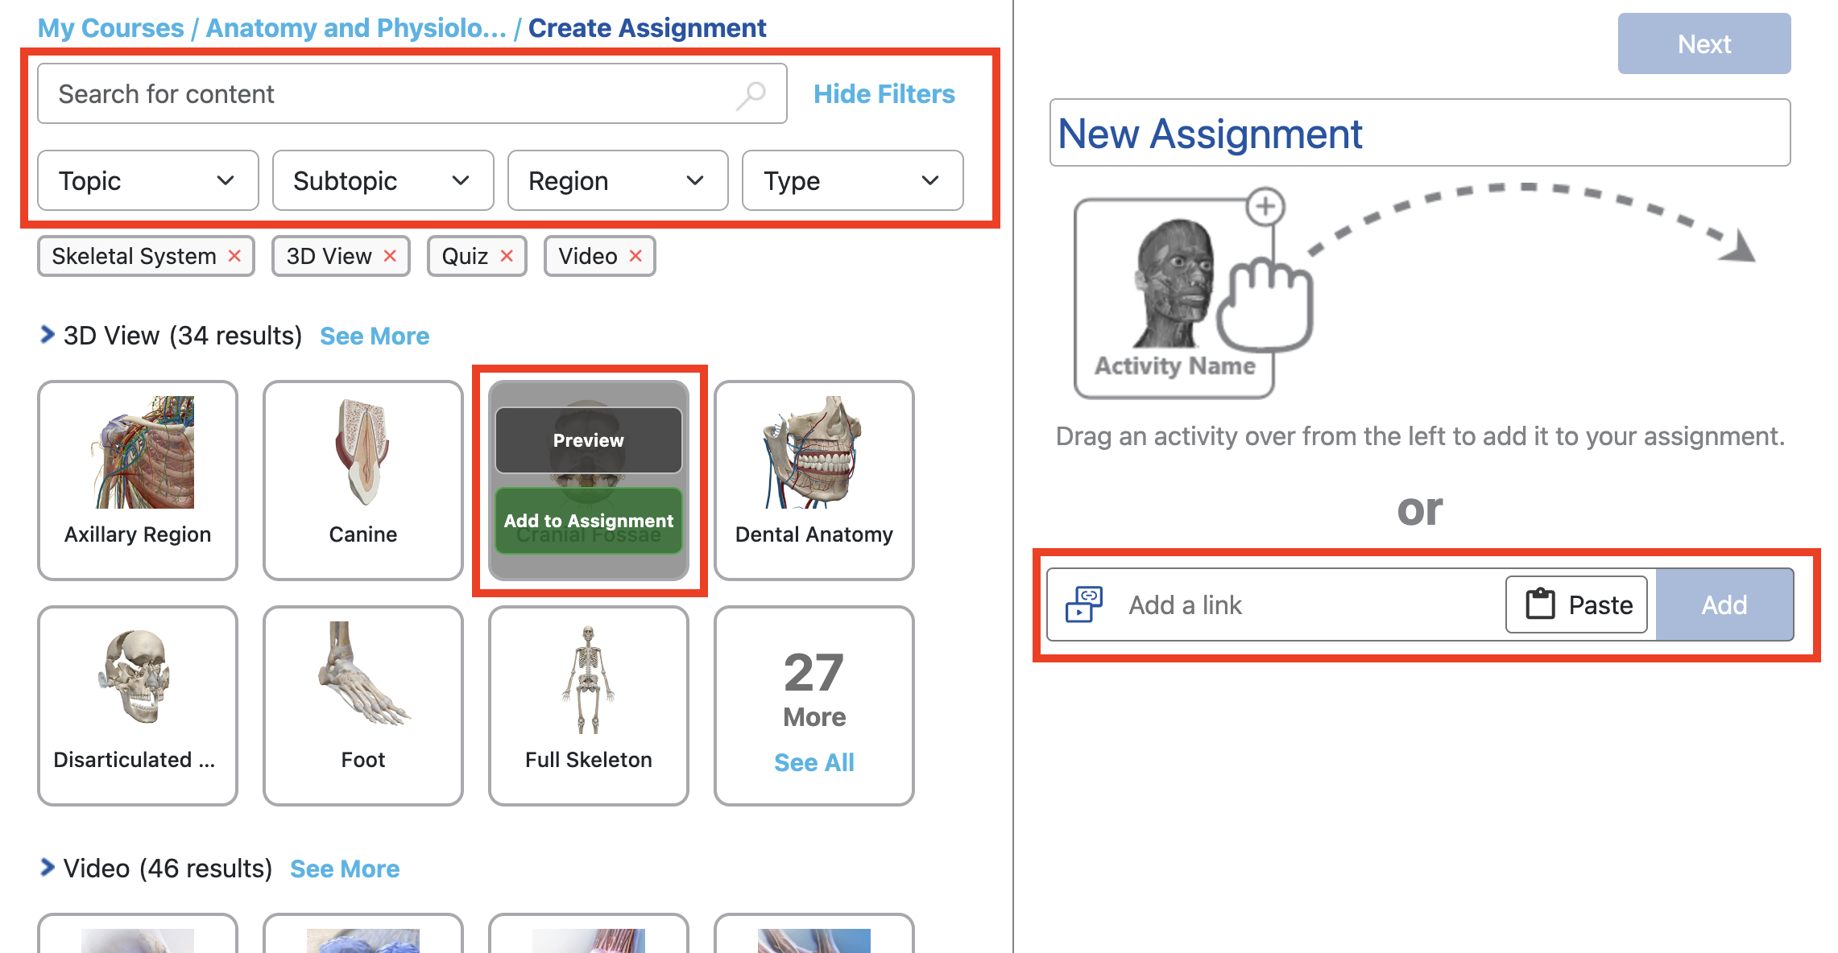Remove the Quiz filter tag
The height and width of the screenshot is (953, 1838).
coord(507,256)
